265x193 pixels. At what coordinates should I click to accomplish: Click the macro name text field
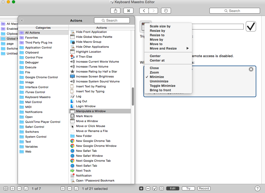coord(218,27)
